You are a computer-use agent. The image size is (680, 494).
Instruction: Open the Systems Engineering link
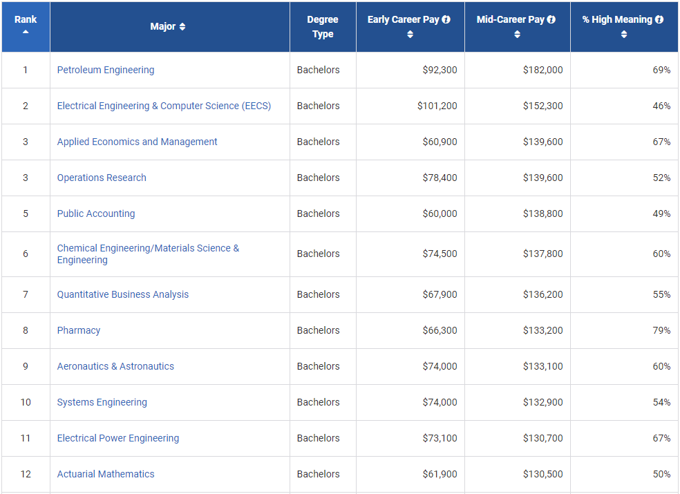(102, 402)
